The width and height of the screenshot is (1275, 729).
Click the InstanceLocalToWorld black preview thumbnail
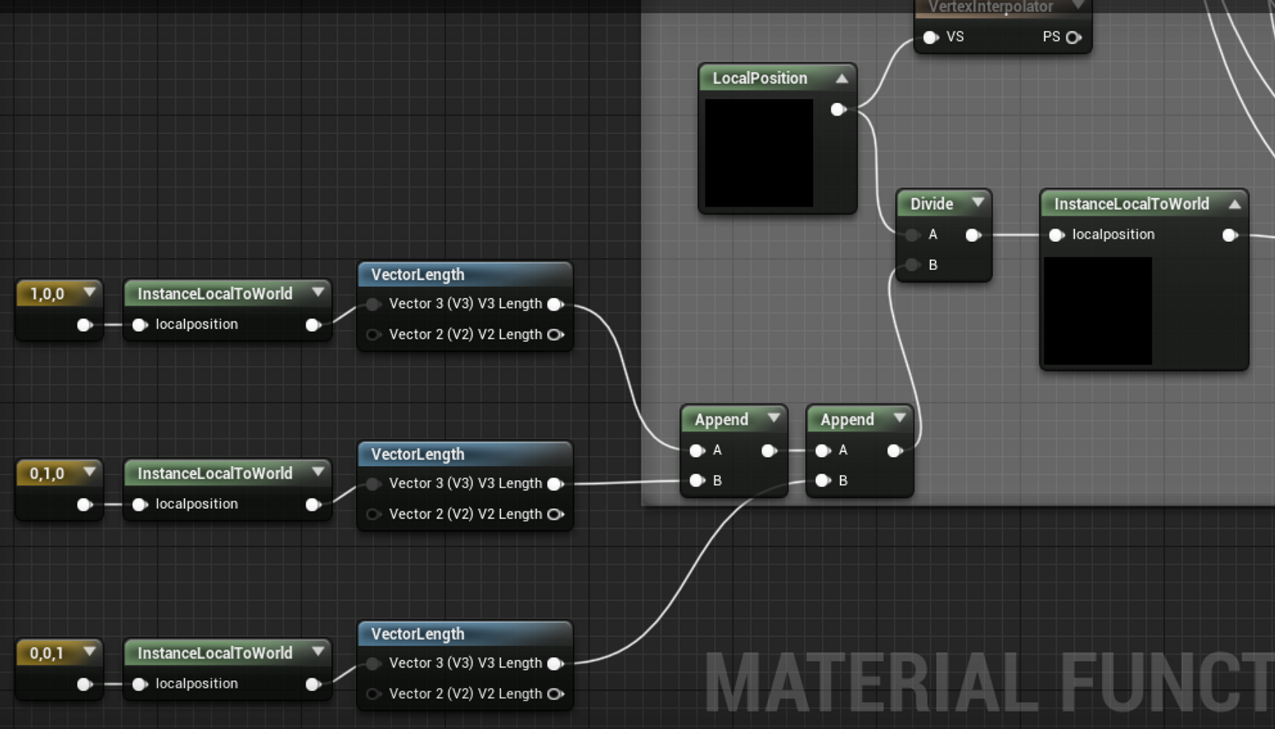point(1098,310)
